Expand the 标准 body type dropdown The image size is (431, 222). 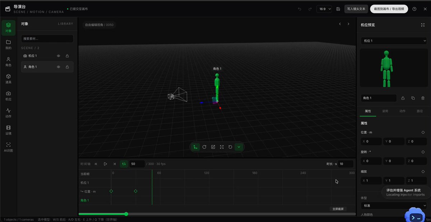coord(394,206)
